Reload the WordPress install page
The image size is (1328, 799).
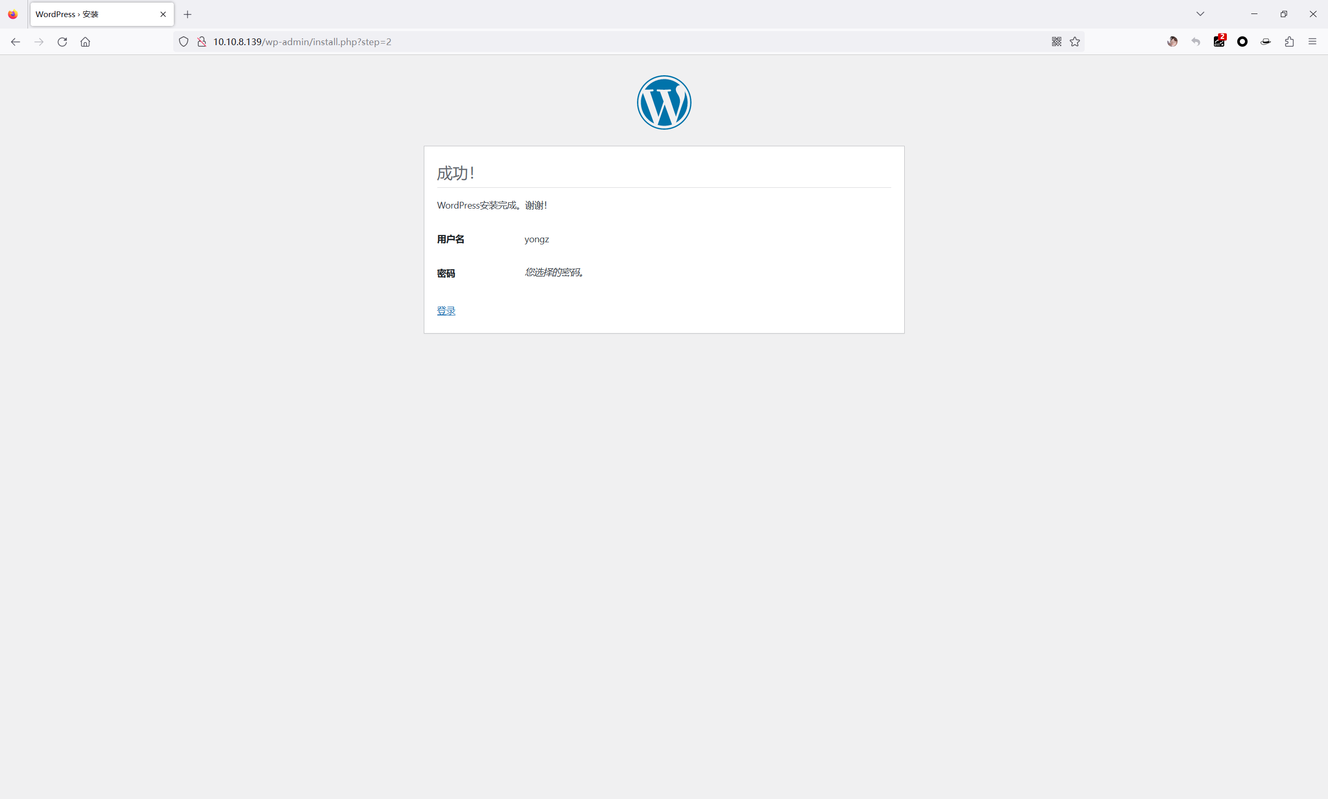(x=62, y=42)
